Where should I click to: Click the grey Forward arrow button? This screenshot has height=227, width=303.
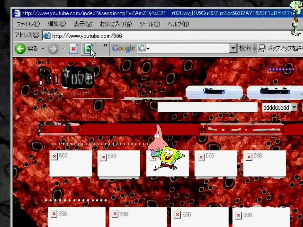point(53,49)
